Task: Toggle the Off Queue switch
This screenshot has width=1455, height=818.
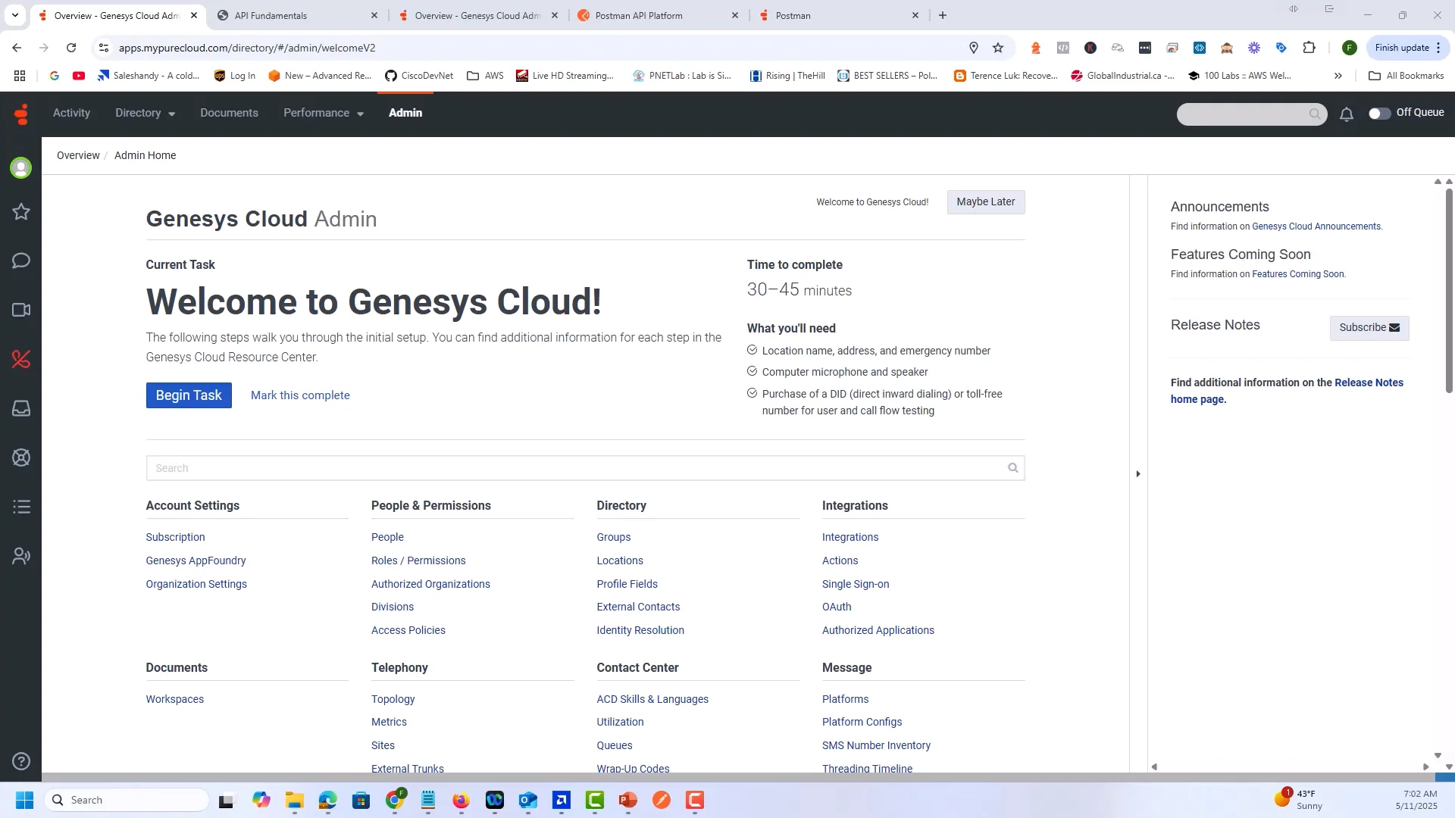Action: [1379, 113]
